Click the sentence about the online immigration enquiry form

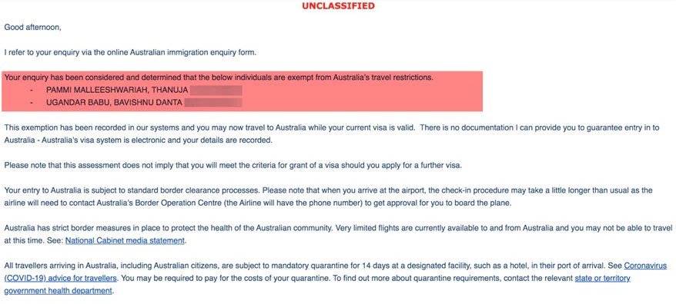130,53
